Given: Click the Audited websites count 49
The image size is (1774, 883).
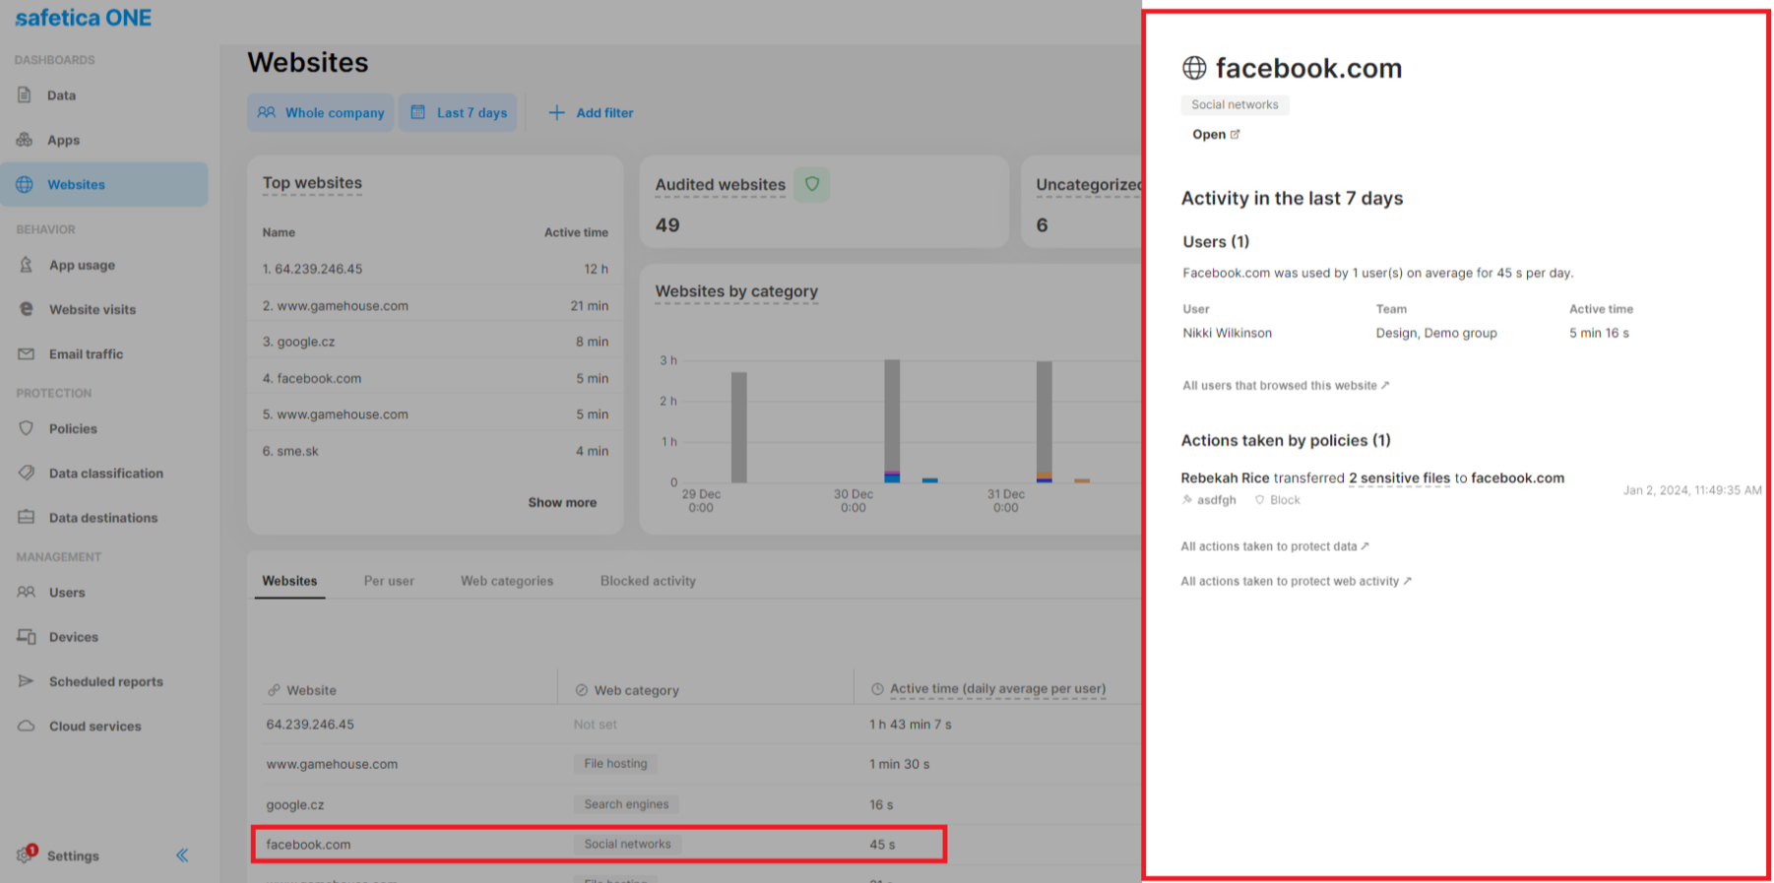Looking at the screenshot, I should tap(667, 225).
